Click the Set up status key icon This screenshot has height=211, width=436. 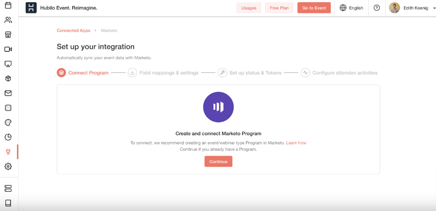coord(222,73)
